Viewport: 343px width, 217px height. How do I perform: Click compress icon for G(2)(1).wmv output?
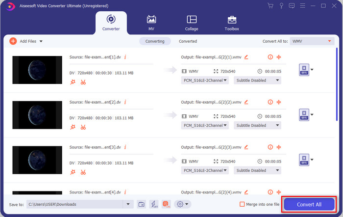pos(279,57)
